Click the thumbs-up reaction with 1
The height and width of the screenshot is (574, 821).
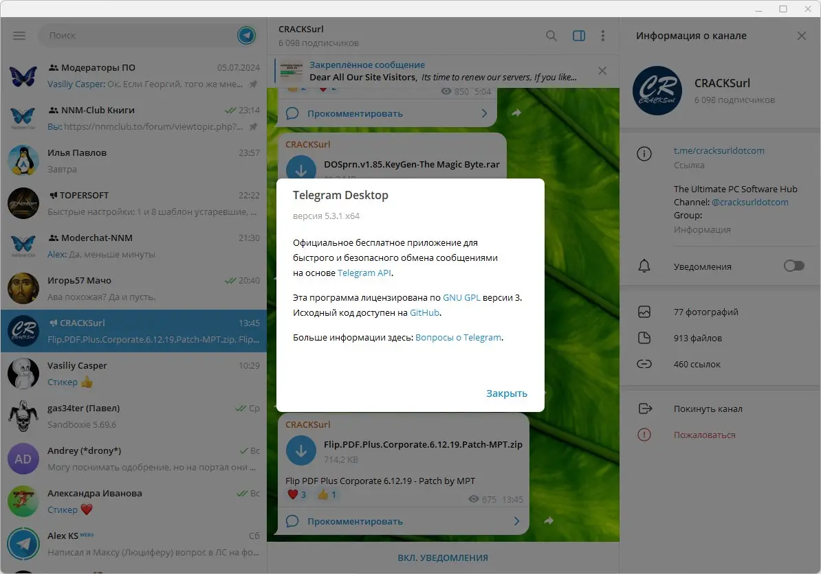(327, 494)
